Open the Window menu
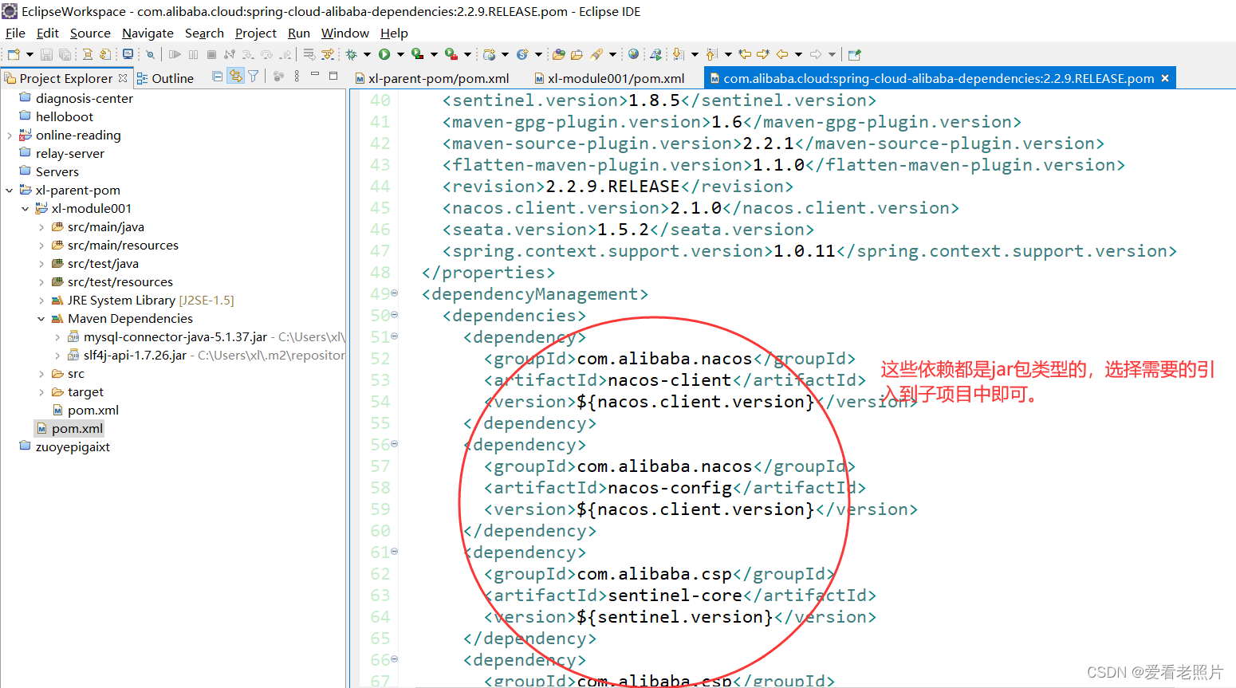The height and width of the screenshot is (688, 1236). pyautogui.click(x=345, y=33)
